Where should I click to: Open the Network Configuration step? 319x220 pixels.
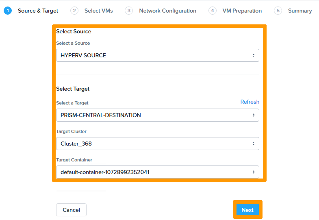167,11
